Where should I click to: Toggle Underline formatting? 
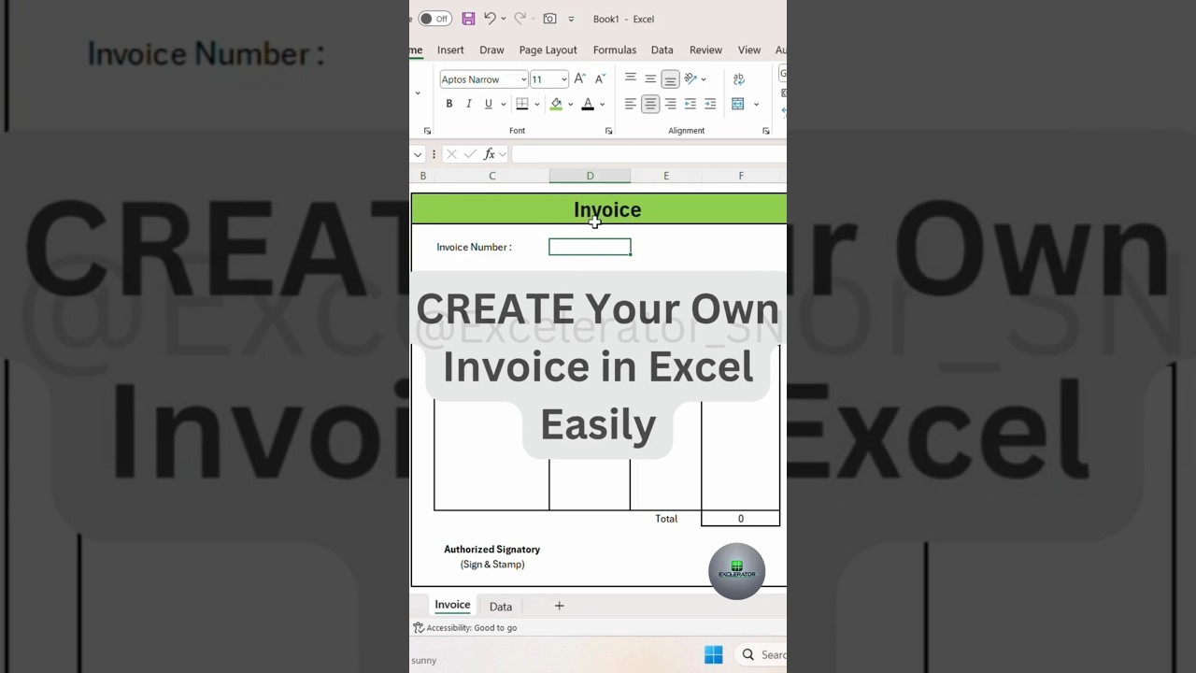tap(488, 104)
